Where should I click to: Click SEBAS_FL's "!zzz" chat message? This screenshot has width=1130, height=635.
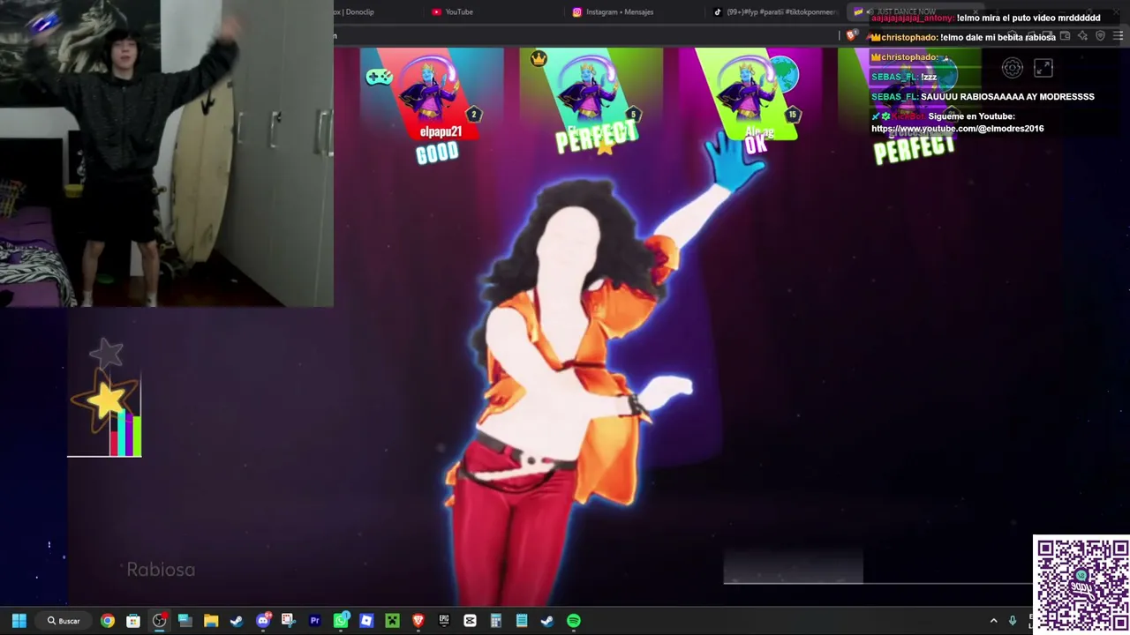(904, 77)
